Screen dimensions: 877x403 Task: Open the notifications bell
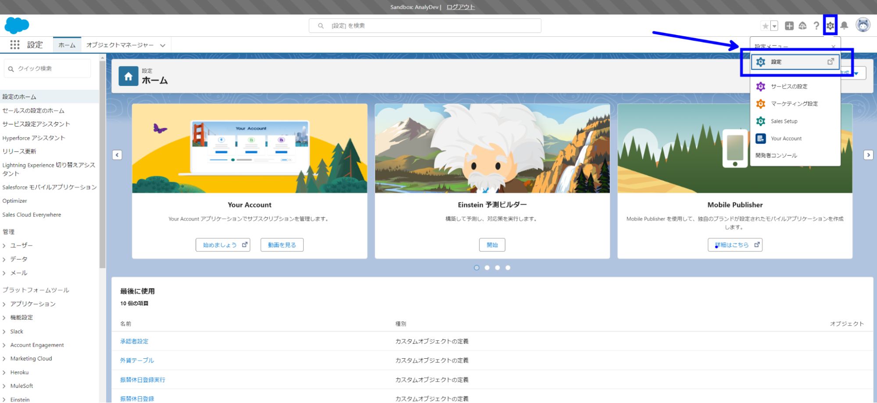click(844, 26)
